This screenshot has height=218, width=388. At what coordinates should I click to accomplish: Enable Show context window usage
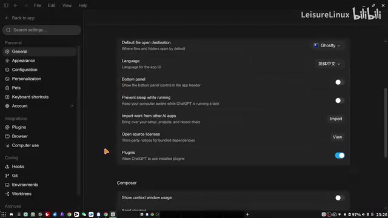coord(339,198)
